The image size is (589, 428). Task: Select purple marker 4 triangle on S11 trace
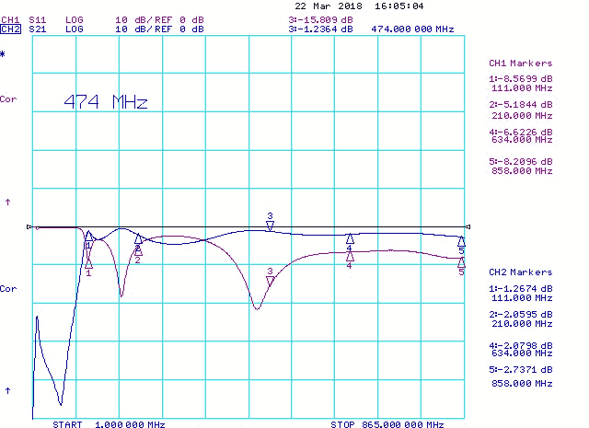click(350, 256)
